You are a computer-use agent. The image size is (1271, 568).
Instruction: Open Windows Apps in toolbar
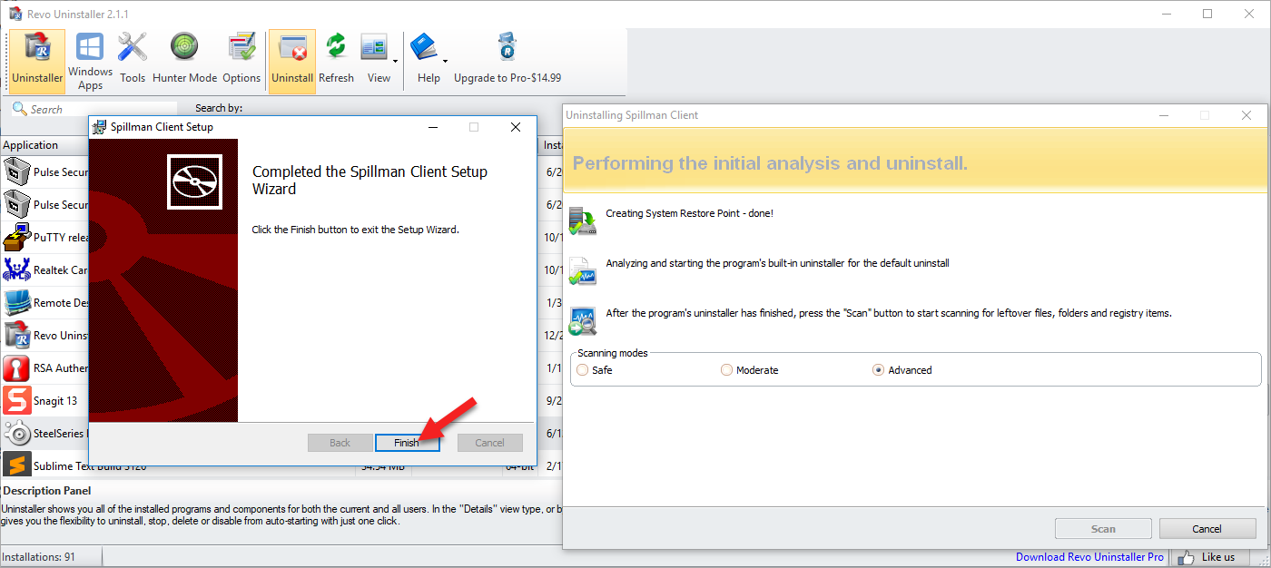pyautogui.click(x=90, y=60)
